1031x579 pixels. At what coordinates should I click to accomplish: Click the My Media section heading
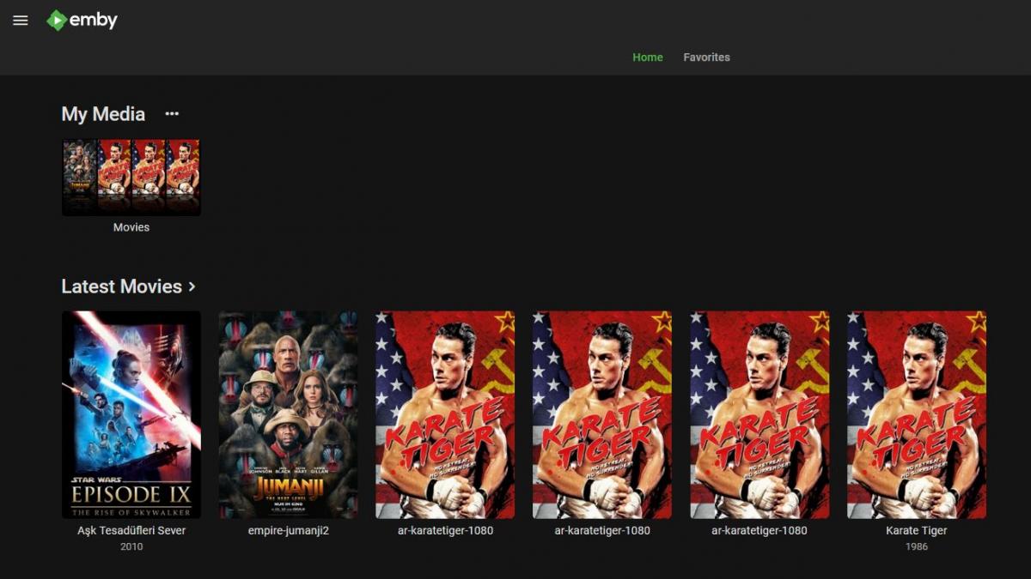(x=103, y=114)
